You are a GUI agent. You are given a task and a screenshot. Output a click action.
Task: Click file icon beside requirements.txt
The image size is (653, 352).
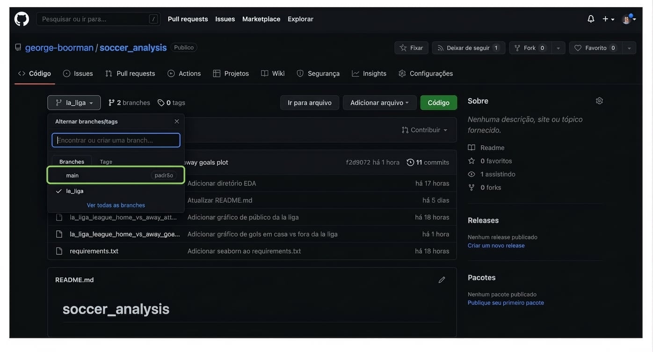59,251
